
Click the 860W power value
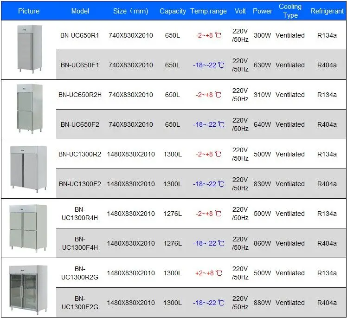point(262,243)
